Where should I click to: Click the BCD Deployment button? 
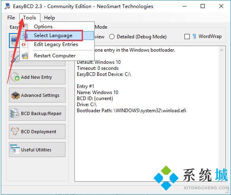click(x=37, y=131)
